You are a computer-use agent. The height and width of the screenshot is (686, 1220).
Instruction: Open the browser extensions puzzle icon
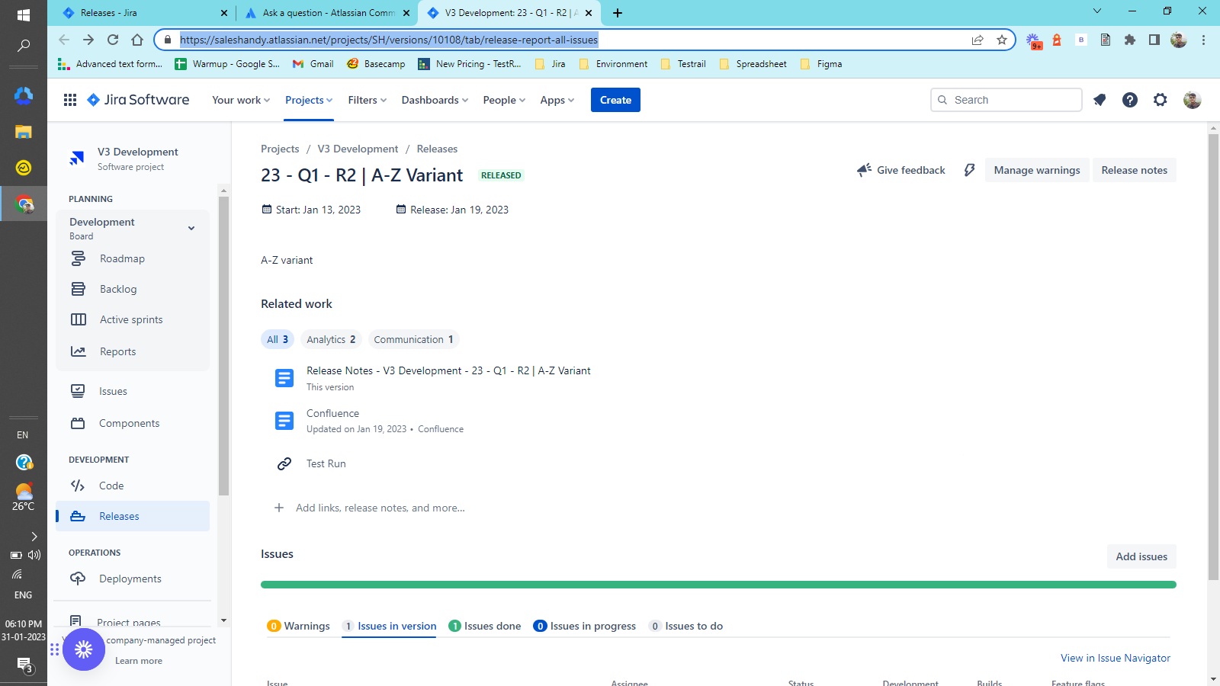point(1130,40)
